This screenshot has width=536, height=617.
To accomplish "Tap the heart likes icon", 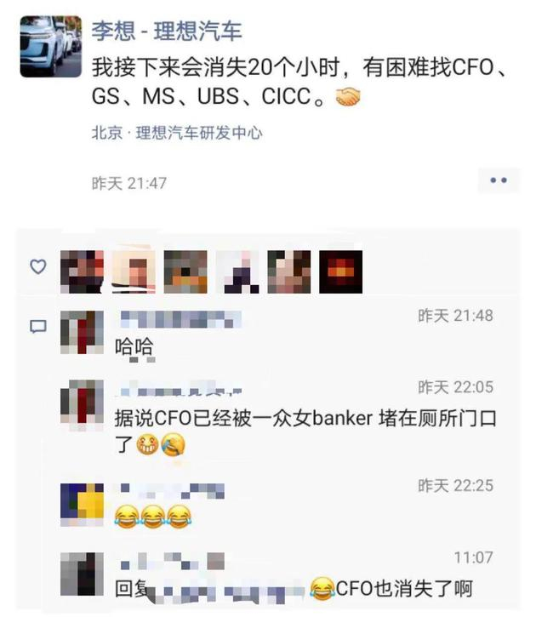I will pos(38,266).
